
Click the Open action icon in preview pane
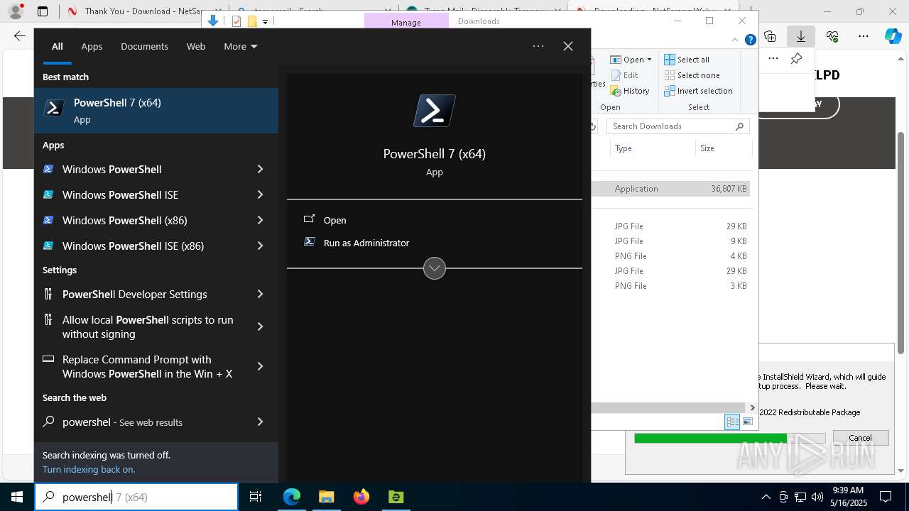point(309,220)
